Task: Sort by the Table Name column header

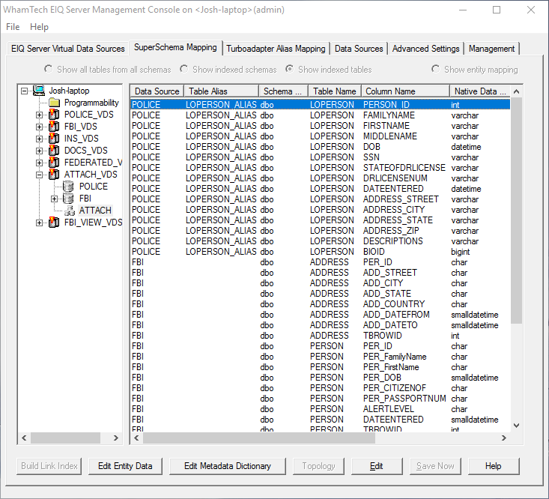Action: [x=334, y=91]
